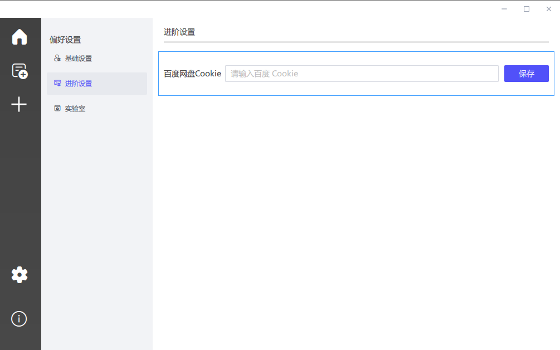Viewport: 560px width, 350px height.
Task: Open settings using the gear icon
Action: point(20,274)
